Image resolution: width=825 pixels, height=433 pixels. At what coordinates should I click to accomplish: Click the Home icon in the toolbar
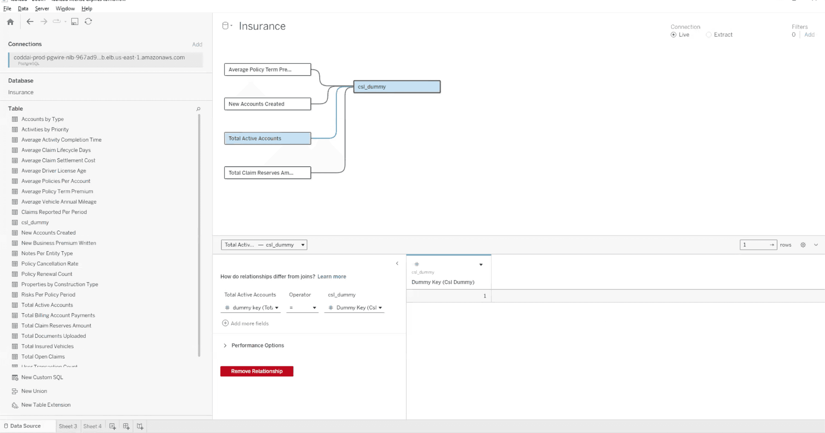10,21
